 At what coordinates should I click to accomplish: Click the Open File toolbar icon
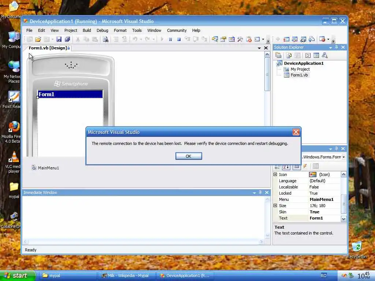pos(38,39)
